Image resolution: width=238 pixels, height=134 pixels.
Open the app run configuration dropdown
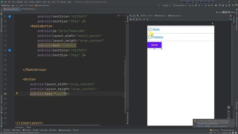[x=167, y=5]
